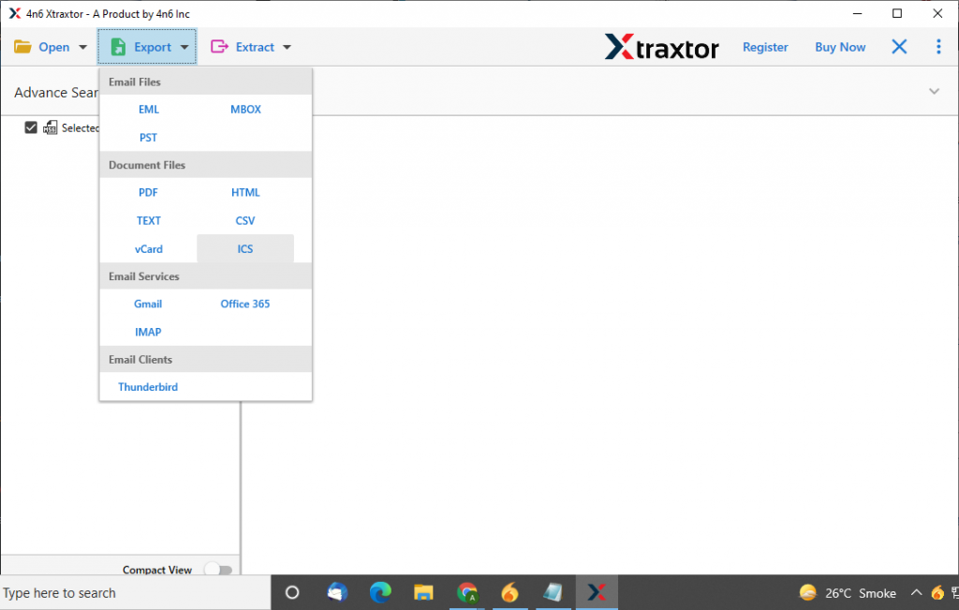Click the green Export file icon
959x610 pixels.
click(118, 47)
